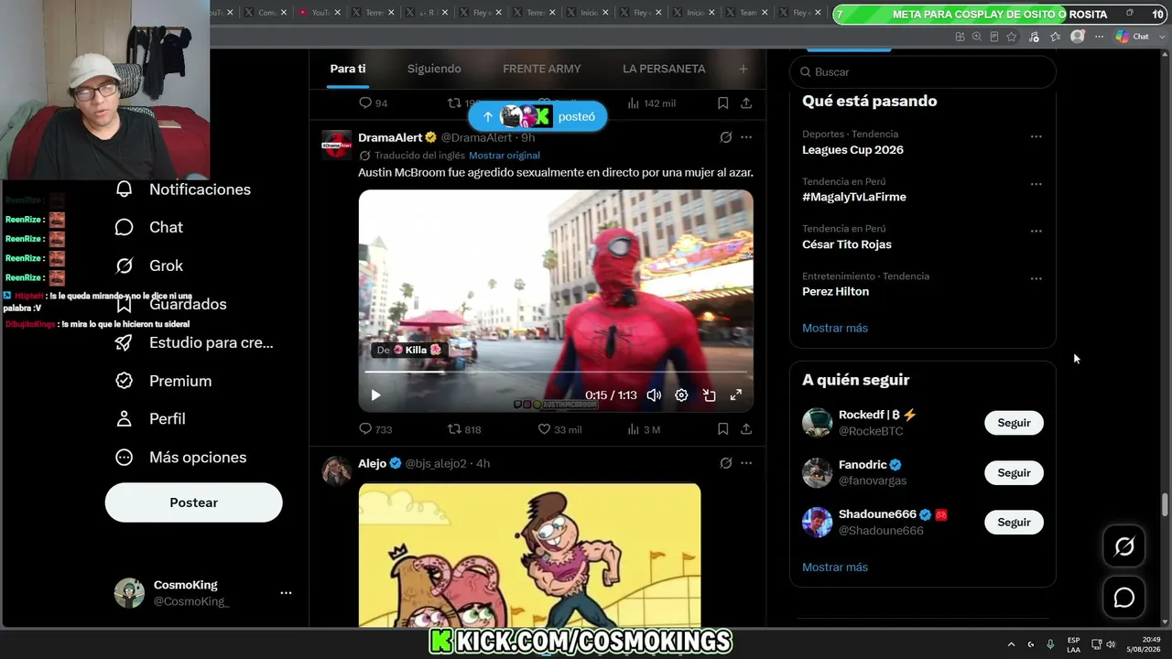This screenshot has height=659, width=1172.
Task: Open options for #MagalyTvLaFirme trend
Action: (1036, 184)
